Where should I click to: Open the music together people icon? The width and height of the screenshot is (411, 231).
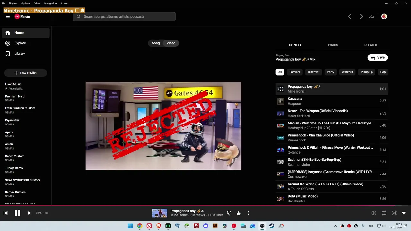[372, 17]
